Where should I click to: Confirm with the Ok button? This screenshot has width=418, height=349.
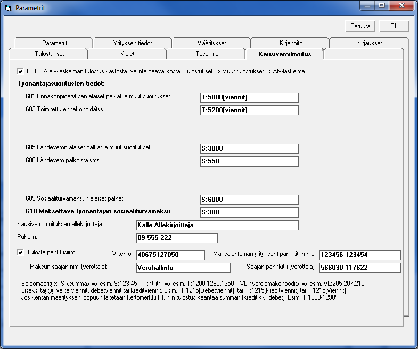coord(394,26)
